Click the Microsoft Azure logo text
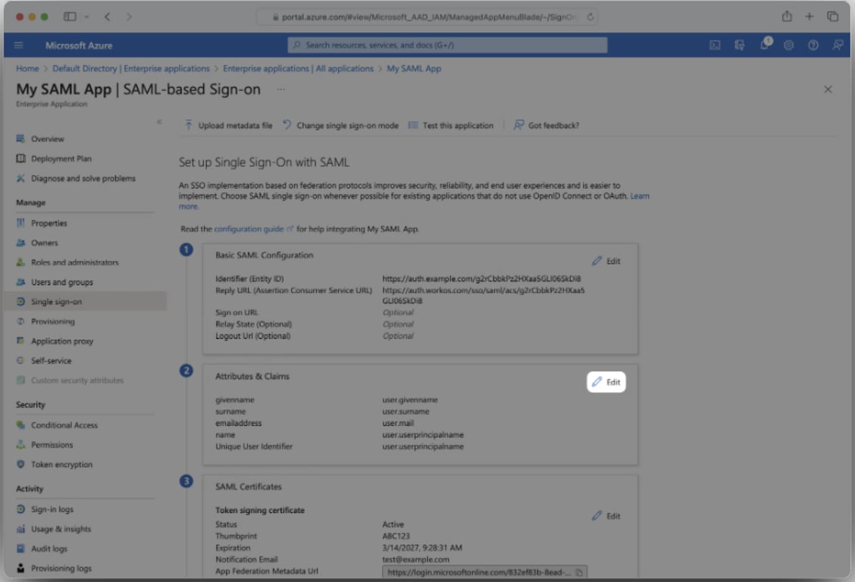The image size is (855, 582). point(79,45)
